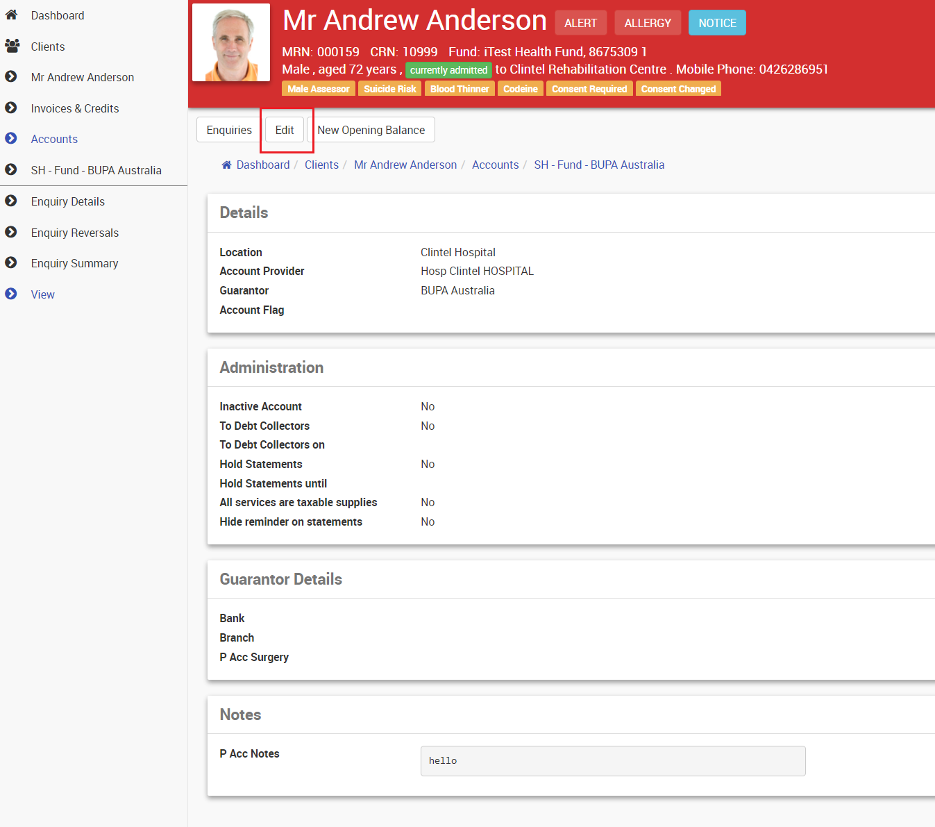Click the Mr Andrew Anderson header name
This screenshot has width=935, height=827.
(x=414, y=20)
